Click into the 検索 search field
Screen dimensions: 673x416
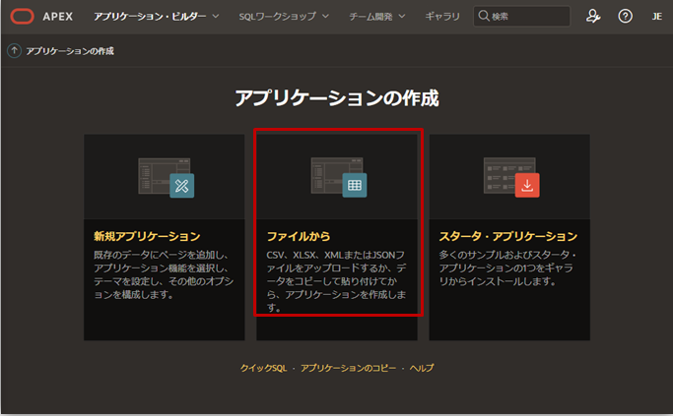click(x=527, y=17)
